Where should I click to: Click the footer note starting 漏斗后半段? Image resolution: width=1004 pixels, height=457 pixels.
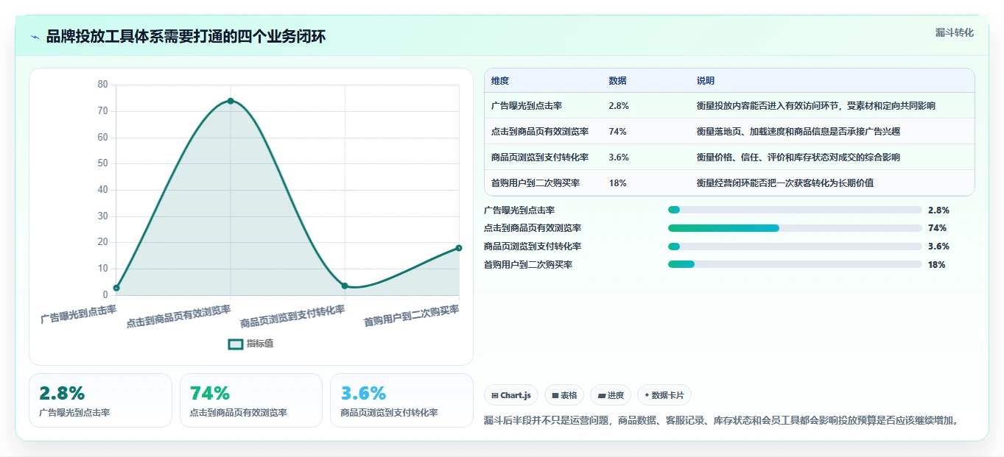click(x=722, y=420)
